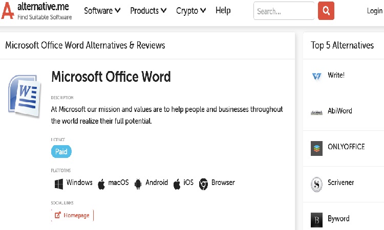Open the Login page

[375, 11]
